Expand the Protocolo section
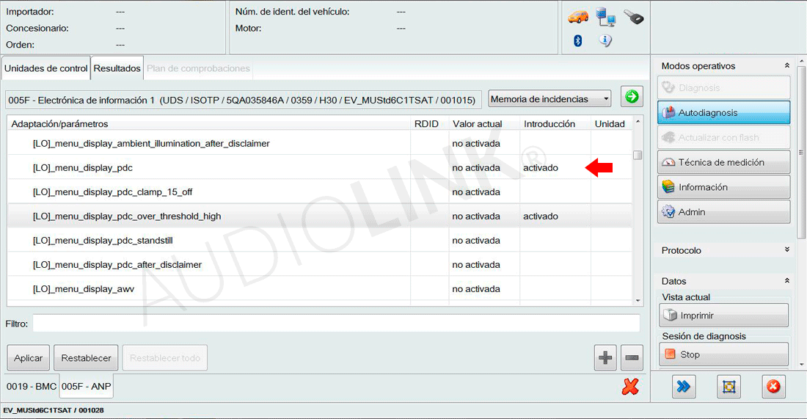This screenshot has width=807, height=419. tap(787, 250)
